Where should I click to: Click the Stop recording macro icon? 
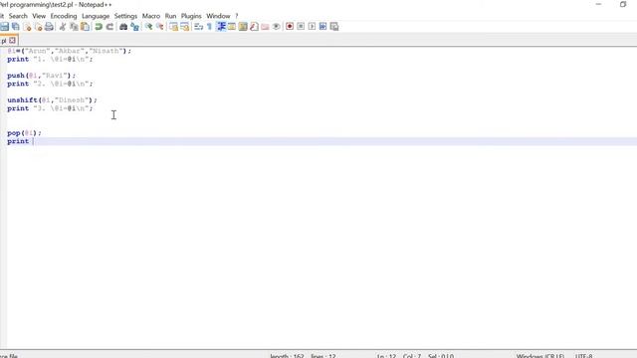(301, 27)
